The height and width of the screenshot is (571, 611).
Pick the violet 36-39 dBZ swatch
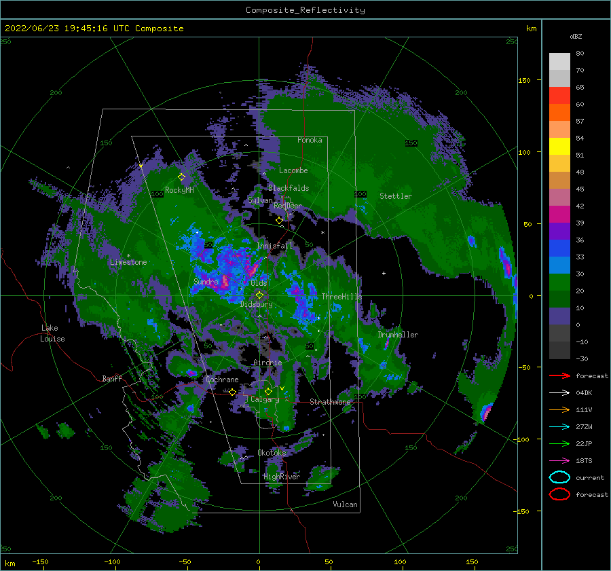point(559,232)
